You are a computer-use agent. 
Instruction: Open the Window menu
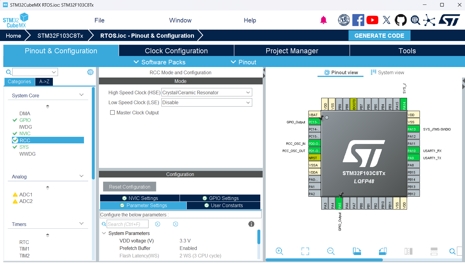click(180, 20)
